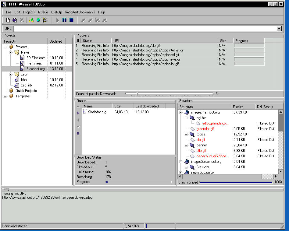Click the tree structure toolbar icon

[45, 20]
